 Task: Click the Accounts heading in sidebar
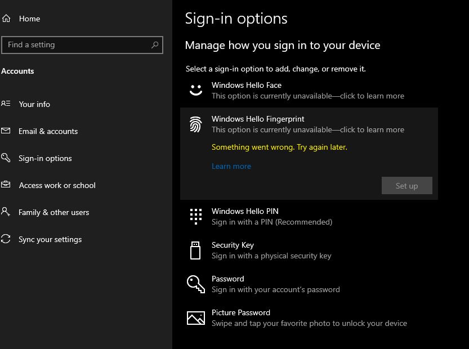coord(17,71)
